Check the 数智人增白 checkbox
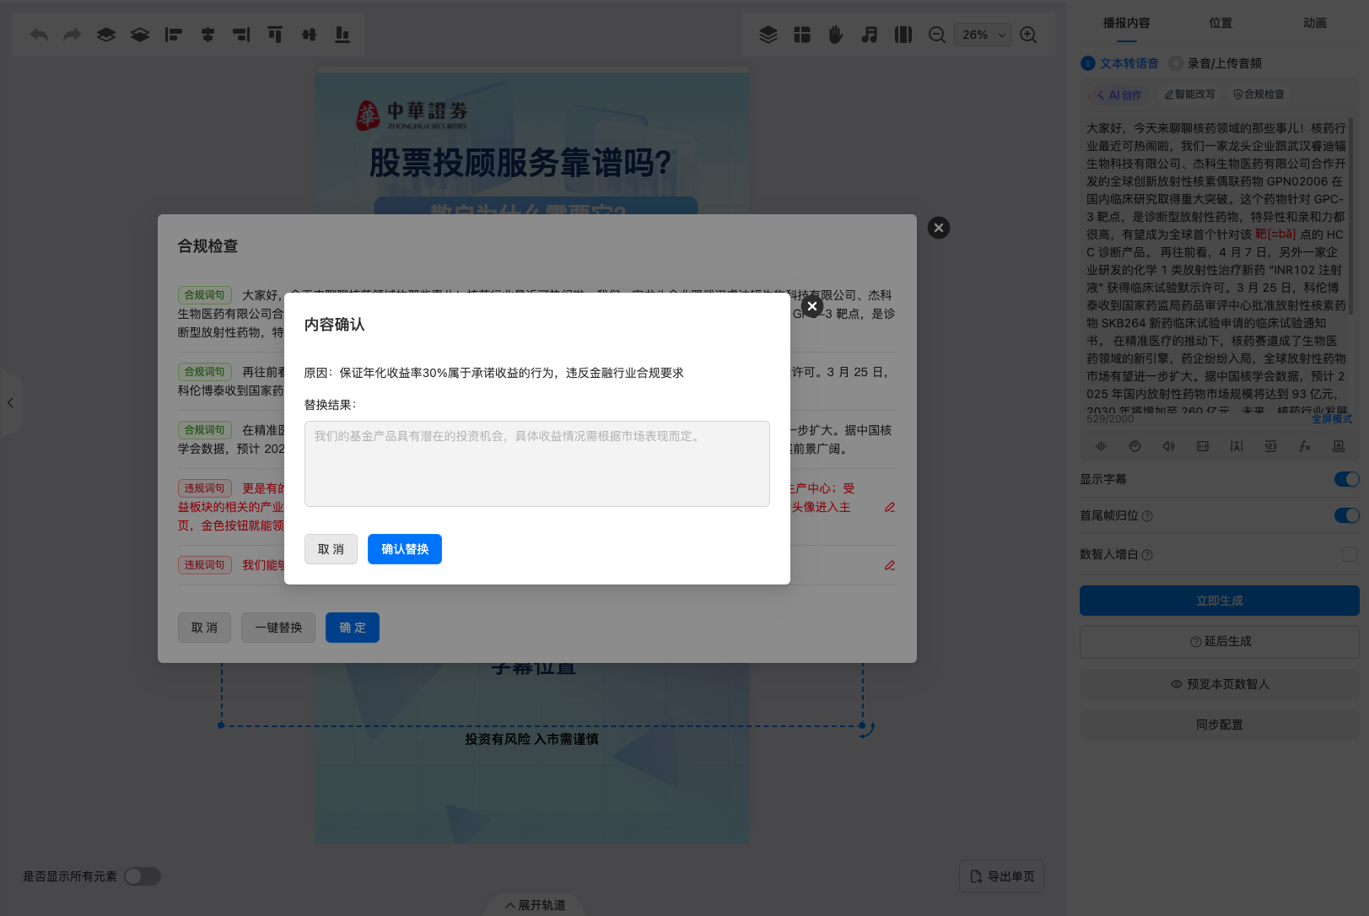 (1349, 554)
